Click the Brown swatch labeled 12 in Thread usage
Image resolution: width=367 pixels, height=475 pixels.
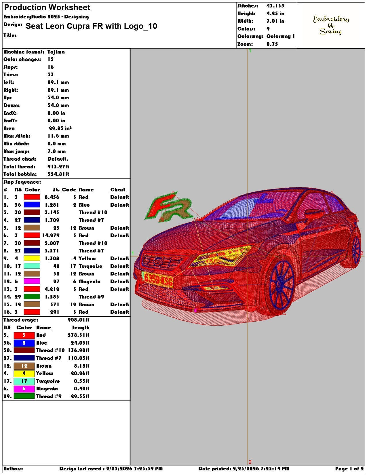point(24,366)
